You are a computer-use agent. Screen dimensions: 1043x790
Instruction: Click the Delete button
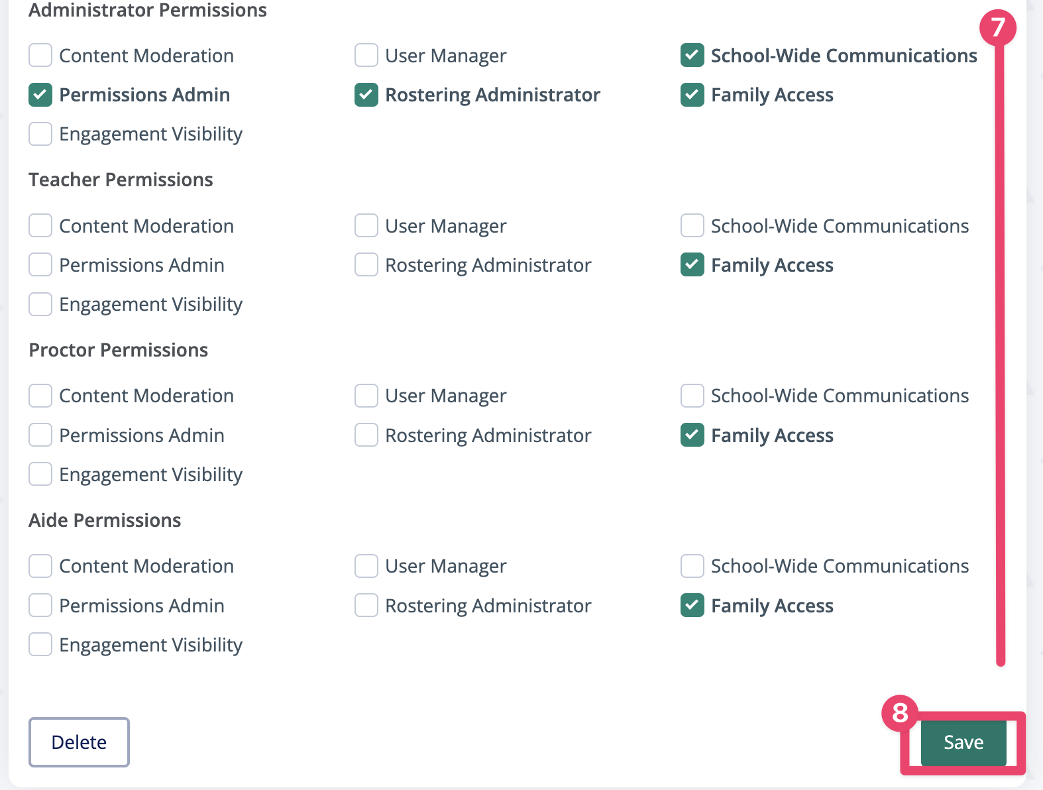click(x=79, y=742)
